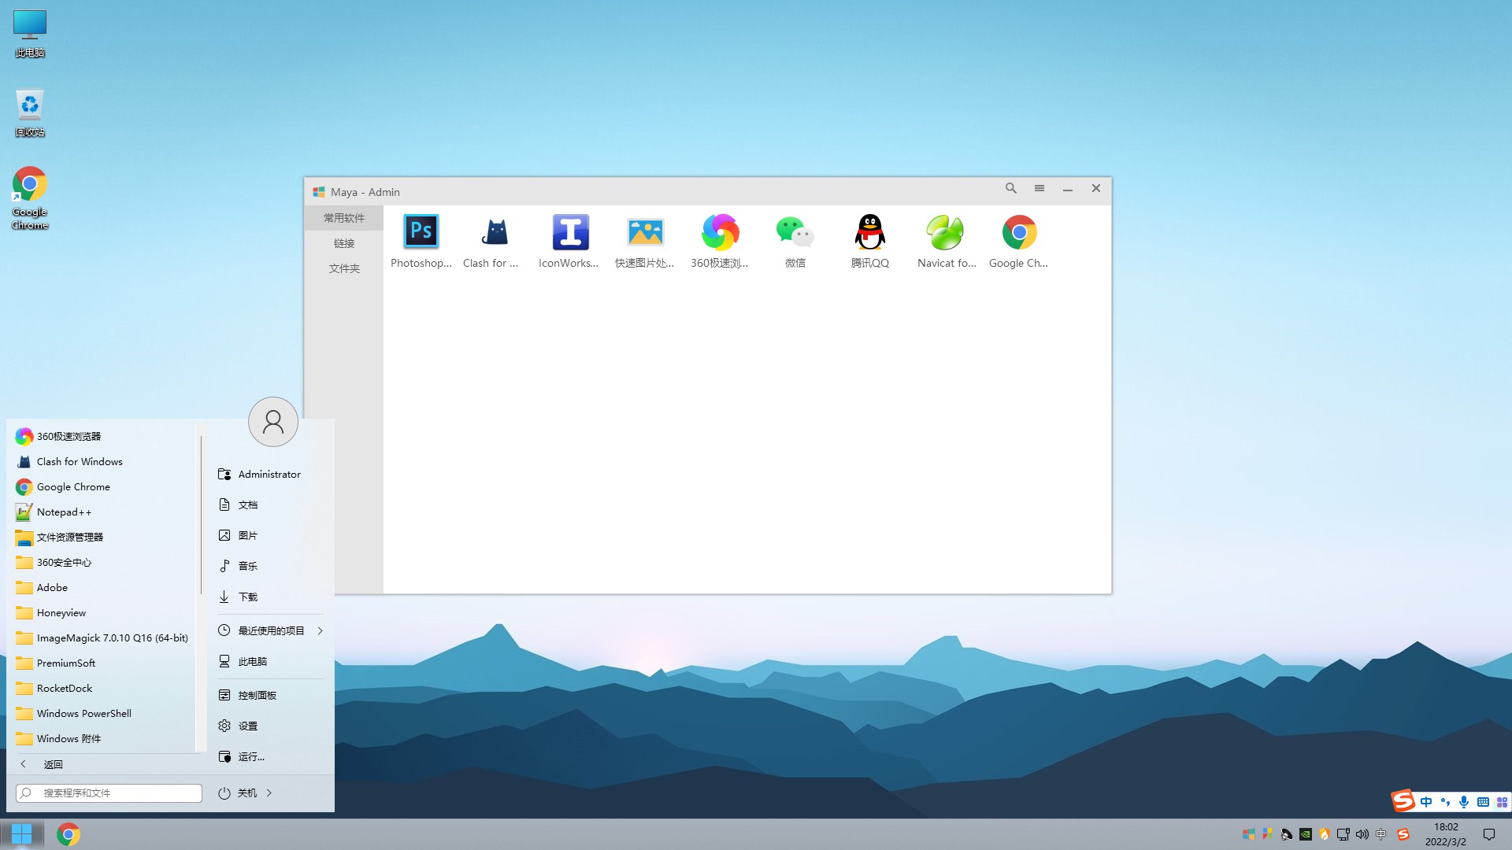This screenshot has height=850, width=1512.
Task: Toggle Sogou voice input microphone
Action: click(1463, 802)
